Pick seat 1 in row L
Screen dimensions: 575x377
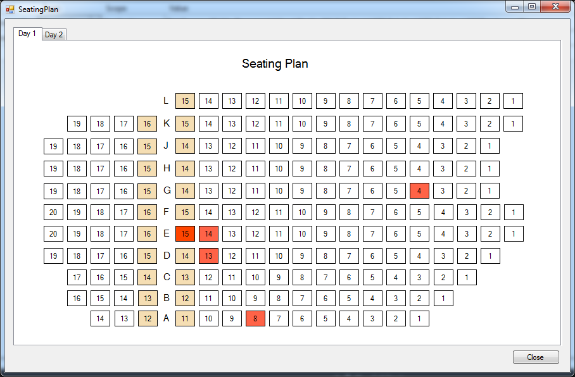click(x=513, y=101)
